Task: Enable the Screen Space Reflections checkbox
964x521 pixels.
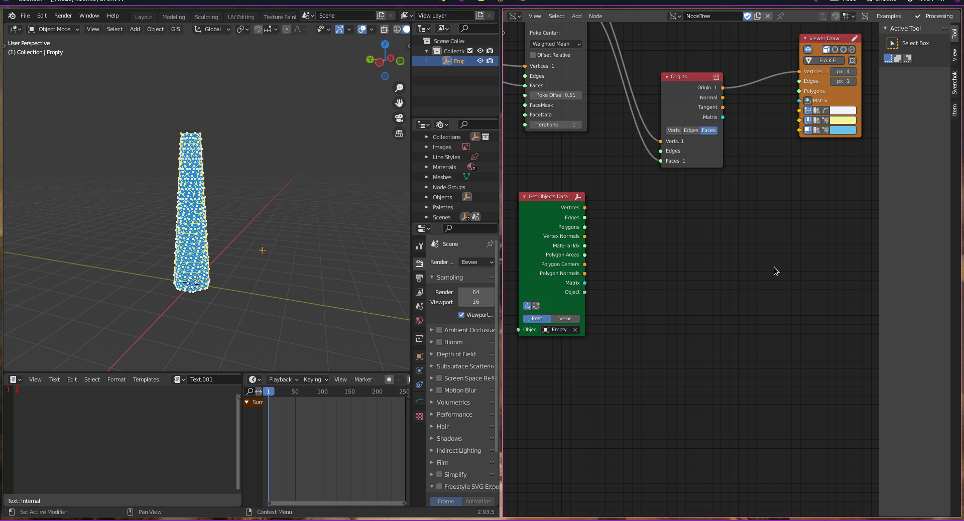Action: pos(439,378)
